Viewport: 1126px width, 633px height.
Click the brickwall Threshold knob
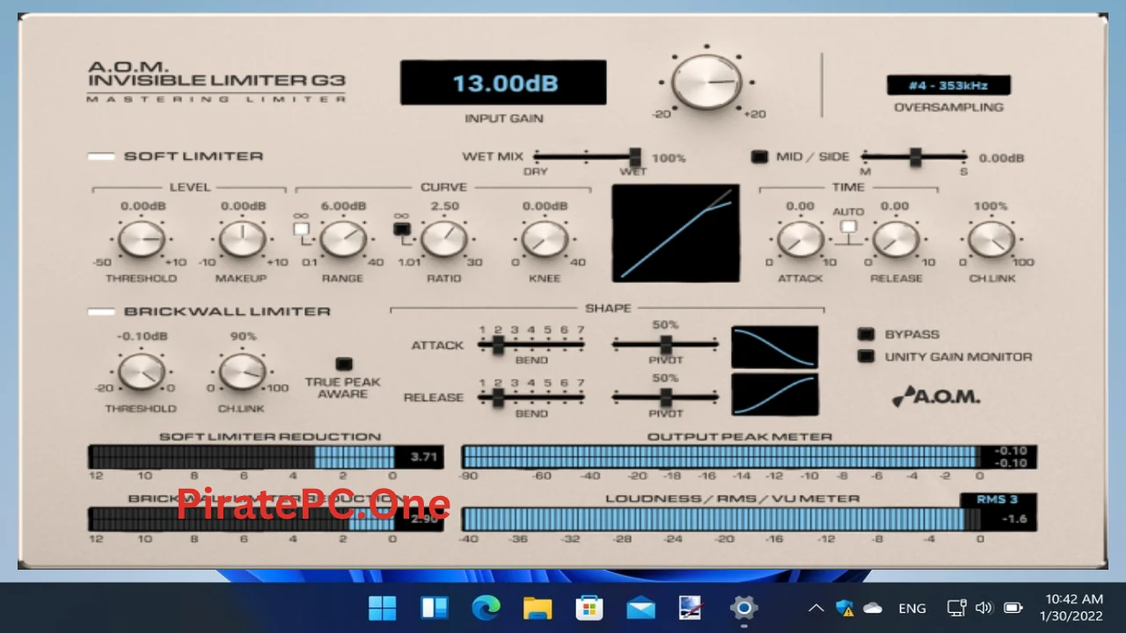coord(141,371)
